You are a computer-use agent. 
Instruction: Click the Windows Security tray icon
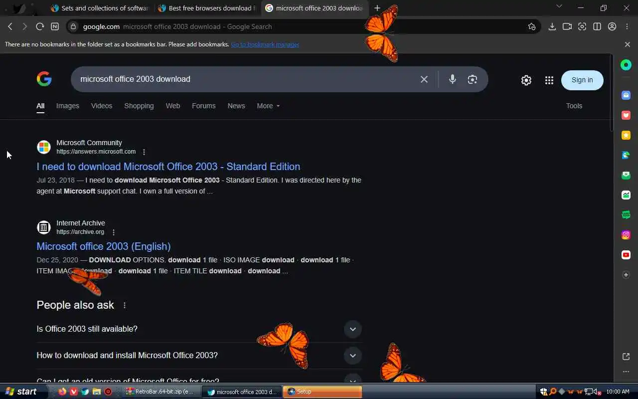pos(544,392)
